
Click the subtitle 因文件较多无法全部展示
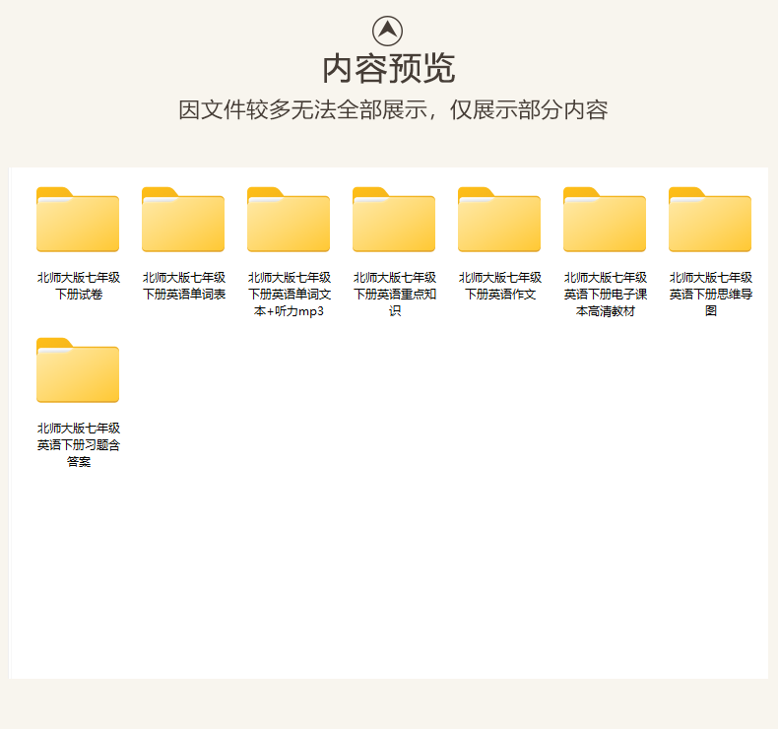[x=302, y=109]
